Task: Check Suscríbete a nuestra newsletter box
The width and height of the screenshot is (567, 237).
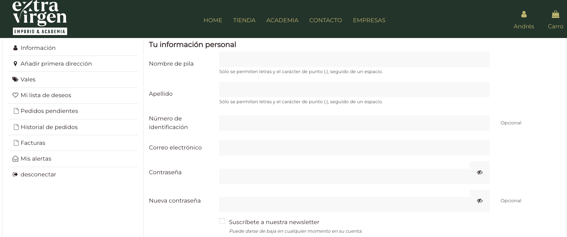Action: coord(222,221)
